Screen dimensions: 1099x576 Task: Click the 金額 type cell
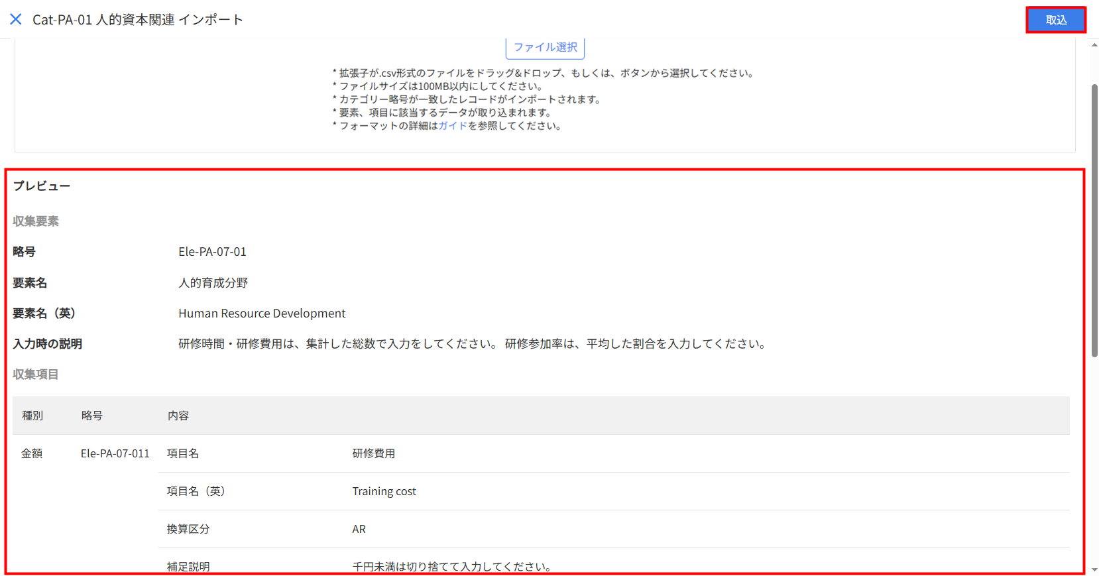(32, 453)
